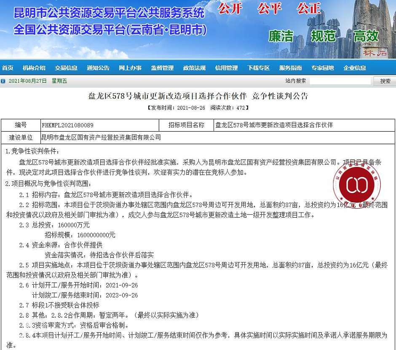Navigate to 监督管理 menu
396x350 pixels.
(x=162, y=68)
